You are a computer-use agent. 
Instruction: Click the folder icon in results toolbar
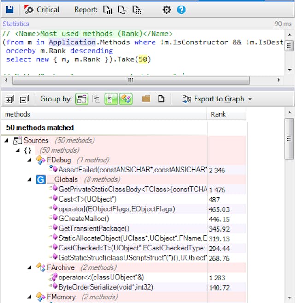(147, 99)
